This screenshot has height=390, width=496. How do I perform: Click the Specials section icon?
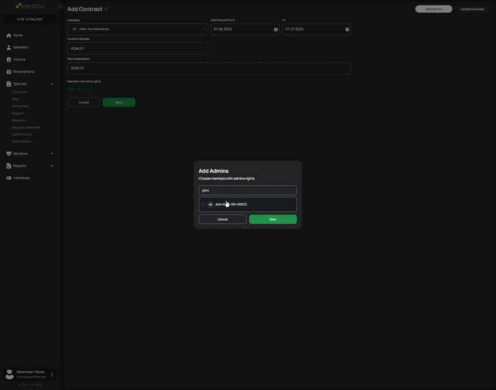coord(9,84)
